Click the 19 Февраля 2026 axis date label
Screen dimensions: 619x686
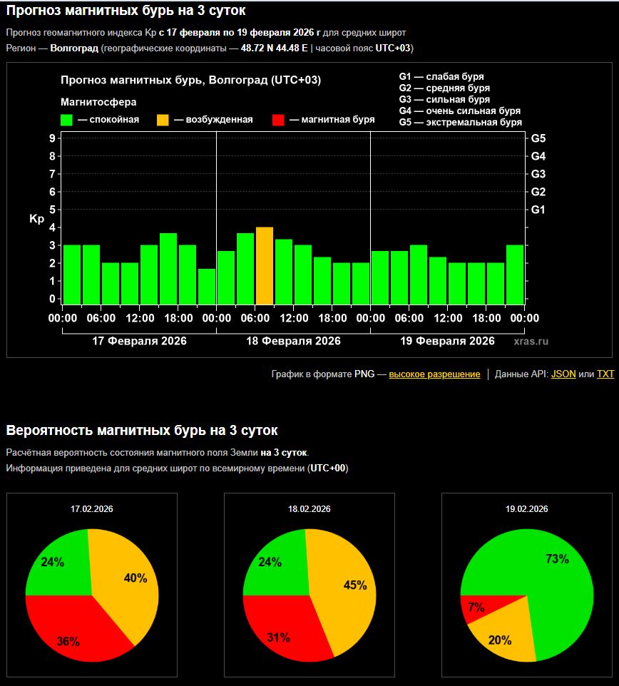coord(447,341)
